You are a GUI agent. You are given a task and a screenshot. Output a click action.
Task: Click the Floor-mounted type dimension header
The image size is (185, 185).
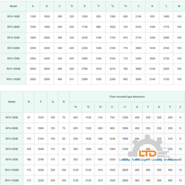[127, 97]
